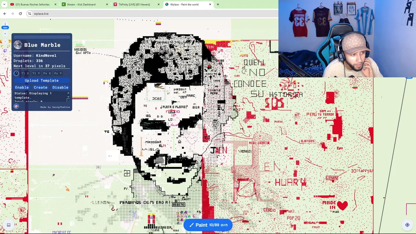Click the 'Username: KindNovel' text

35,56
